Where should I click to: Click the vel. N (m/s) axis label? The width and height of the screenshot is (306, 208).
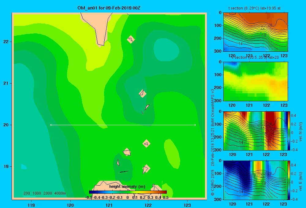300,132
